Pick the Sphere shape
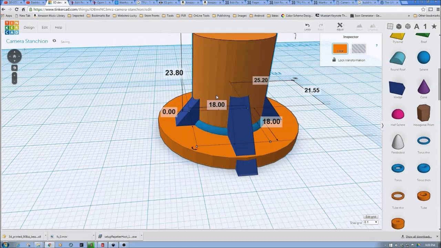This screenshot has height=248, width=441. tap(424, 58)
